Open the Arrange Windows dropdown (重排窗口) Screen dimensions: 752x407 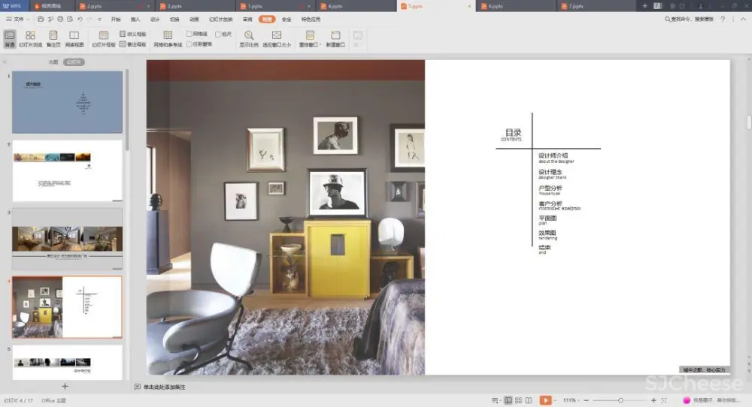(x=310, y=39)
